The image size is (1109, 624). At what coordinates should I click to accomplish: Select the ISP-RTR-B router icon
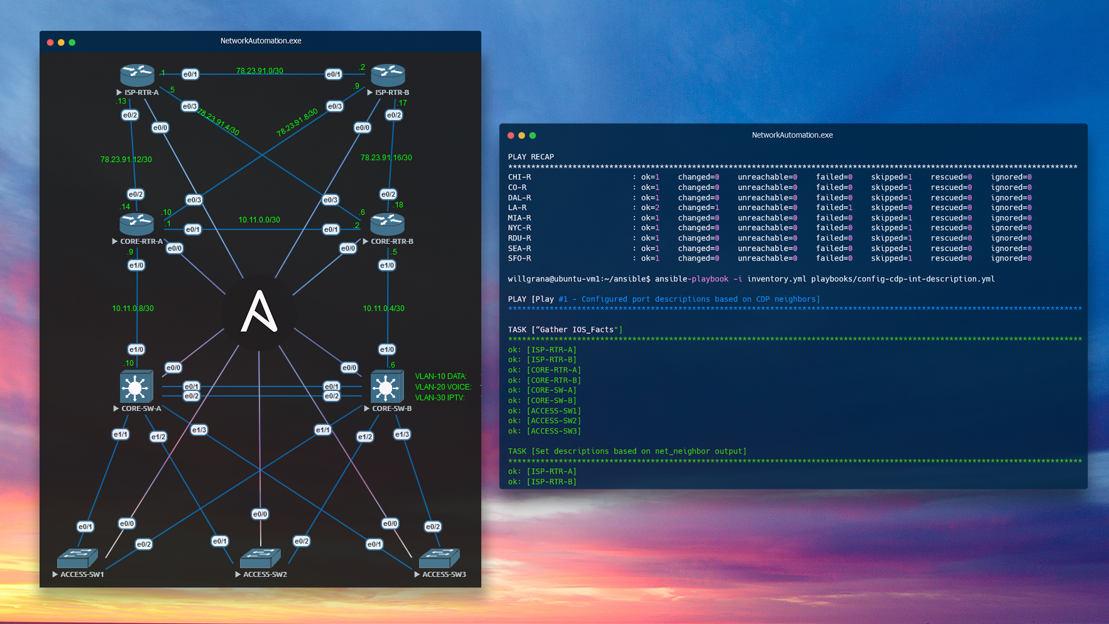(x=388, y=74)
